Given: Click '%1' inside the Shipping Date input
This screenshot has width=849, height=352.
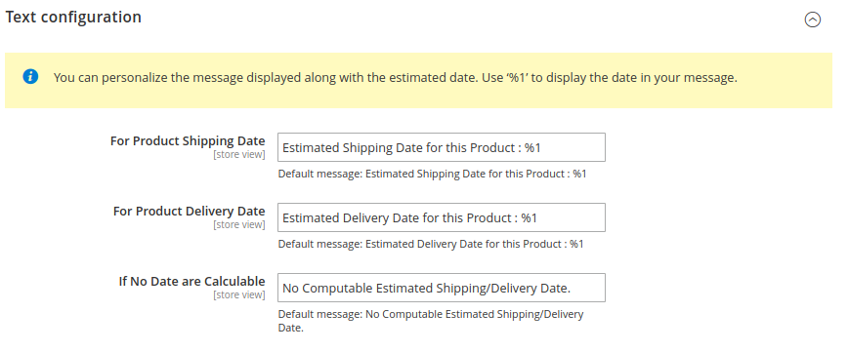Looking at the screenshot, I should 532,147.
